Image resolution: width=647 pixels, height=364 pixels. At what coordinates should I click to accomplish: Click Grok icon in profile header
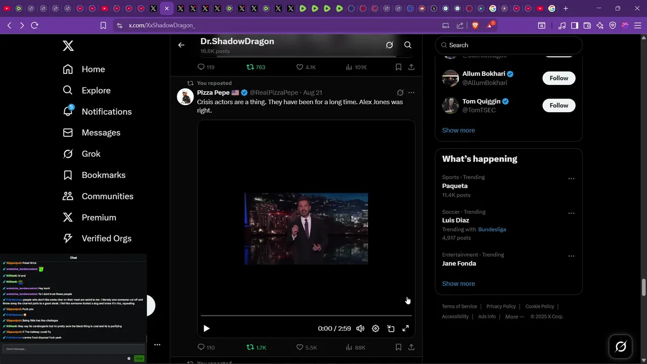pyautogui.click(x=390, y=45)
